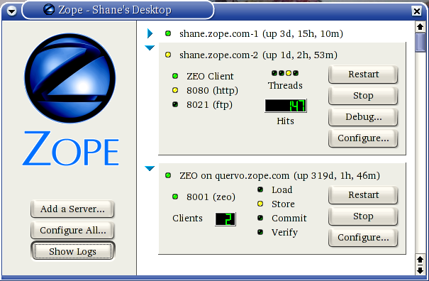Click the Zope sphere logo
This screenshot has width=429, height=281.
click(x=69, y=78)
